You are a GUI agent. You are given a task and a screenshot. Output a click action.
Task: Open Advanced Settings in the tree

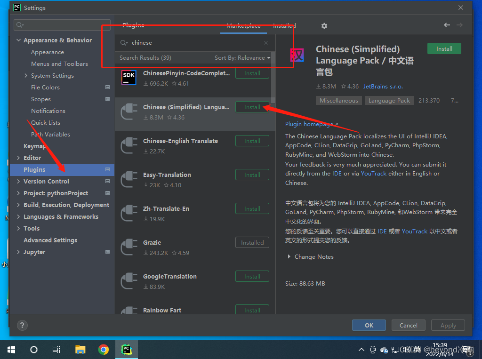tap(50, 240)
